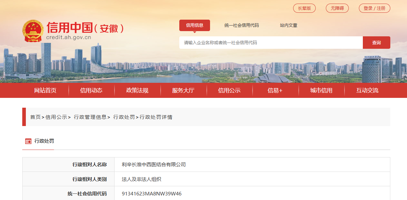Open 信用动态 navigation item
Viewport: 407px width, 200px height.
[x=91, y=90]
